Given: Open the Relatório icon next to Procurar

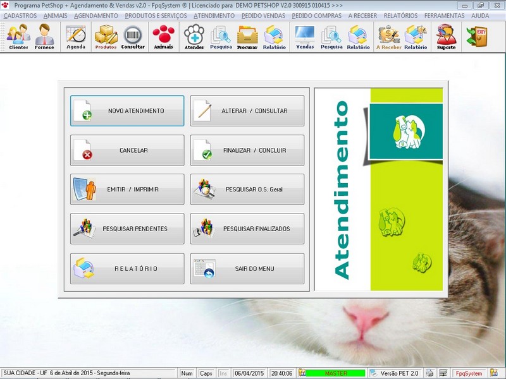Looking at the screenshot, I should [275, 37].
